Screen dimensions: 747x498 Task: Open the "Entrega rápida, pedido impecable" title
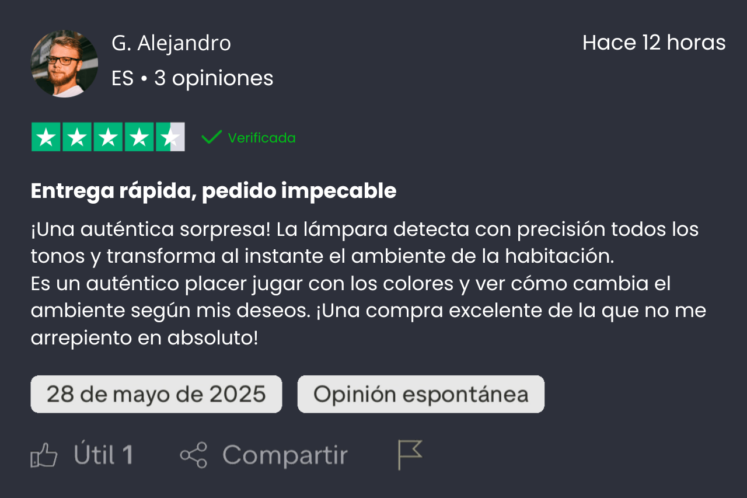214,191
